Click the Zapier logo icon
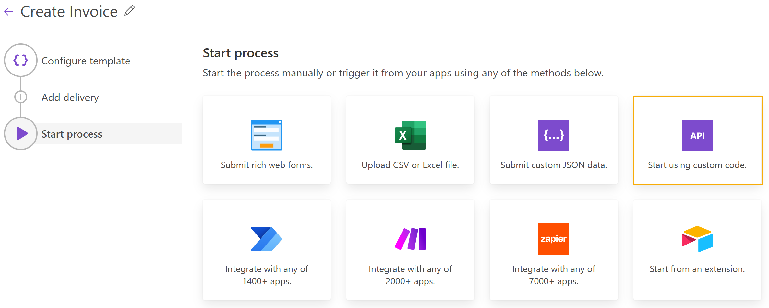Viewport: 769px width, 308px height. point(553,239)
